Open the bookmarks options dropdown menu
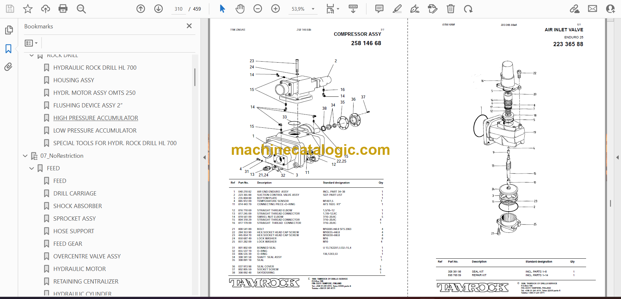Screen dimensions: 621x299 [31, 43]
